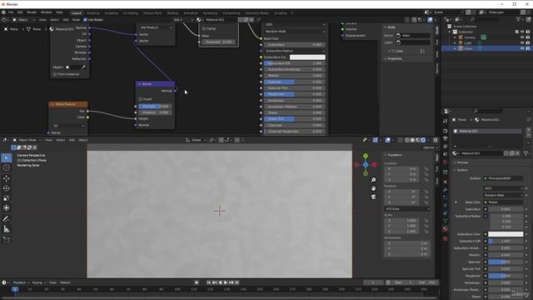Screen dimensions: 533x300
Task: Open the Window menu
Action: pyautogui.click(x=47, y=12)
